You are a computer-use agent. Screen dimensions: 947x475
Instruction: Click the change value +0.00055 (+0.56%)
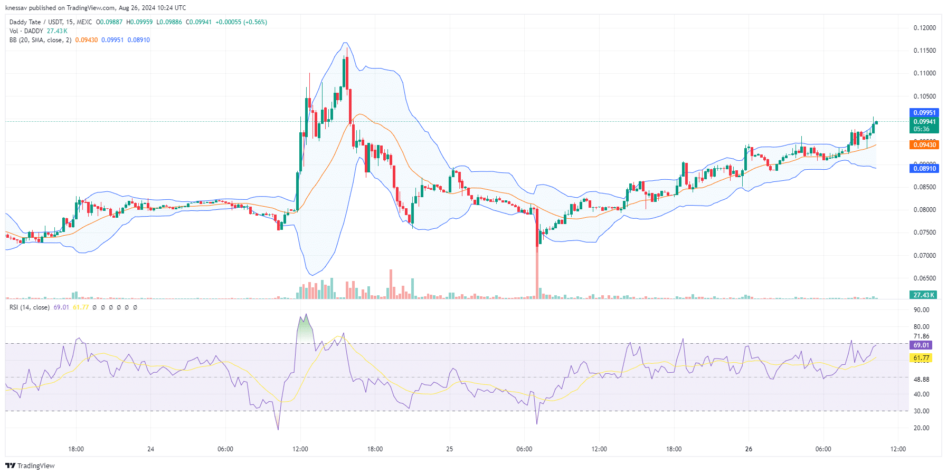[241, 22]
